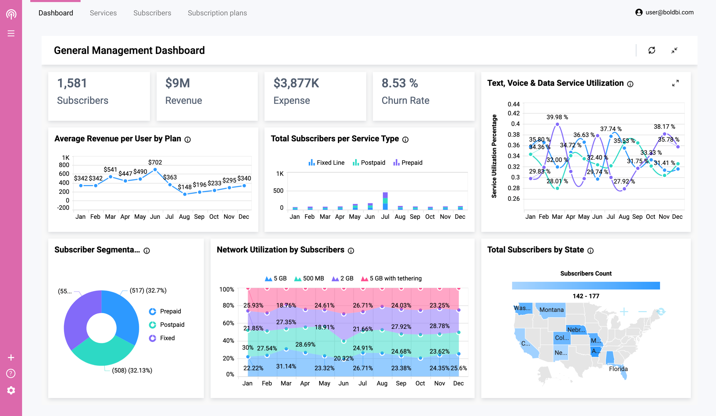Zoom out on the map with minus
Screen dimensions: 716x416
642,312
